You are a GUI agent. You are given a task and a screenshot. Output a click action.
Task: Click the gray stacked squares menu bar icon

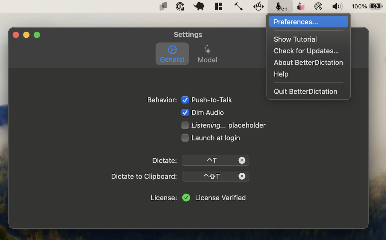[163, 6]
